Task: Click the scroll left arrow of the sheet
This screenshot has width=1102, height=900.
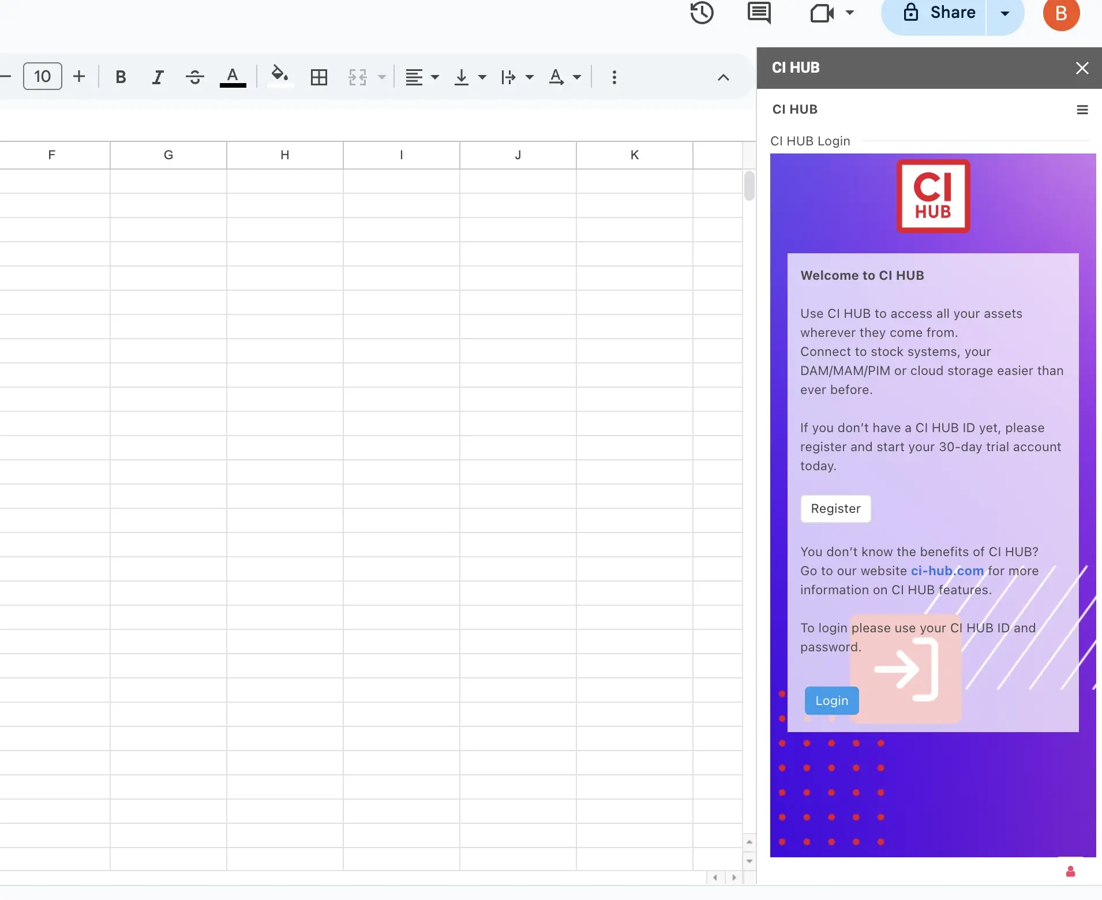Action: tap(715, 877)
